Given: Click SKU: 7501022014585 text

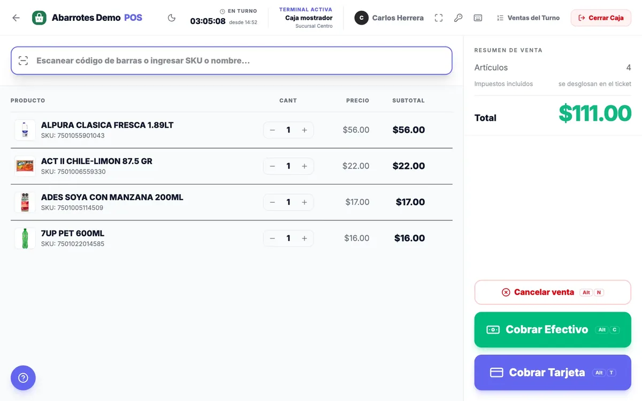Looking at the screenshot, I should (73, 244).
